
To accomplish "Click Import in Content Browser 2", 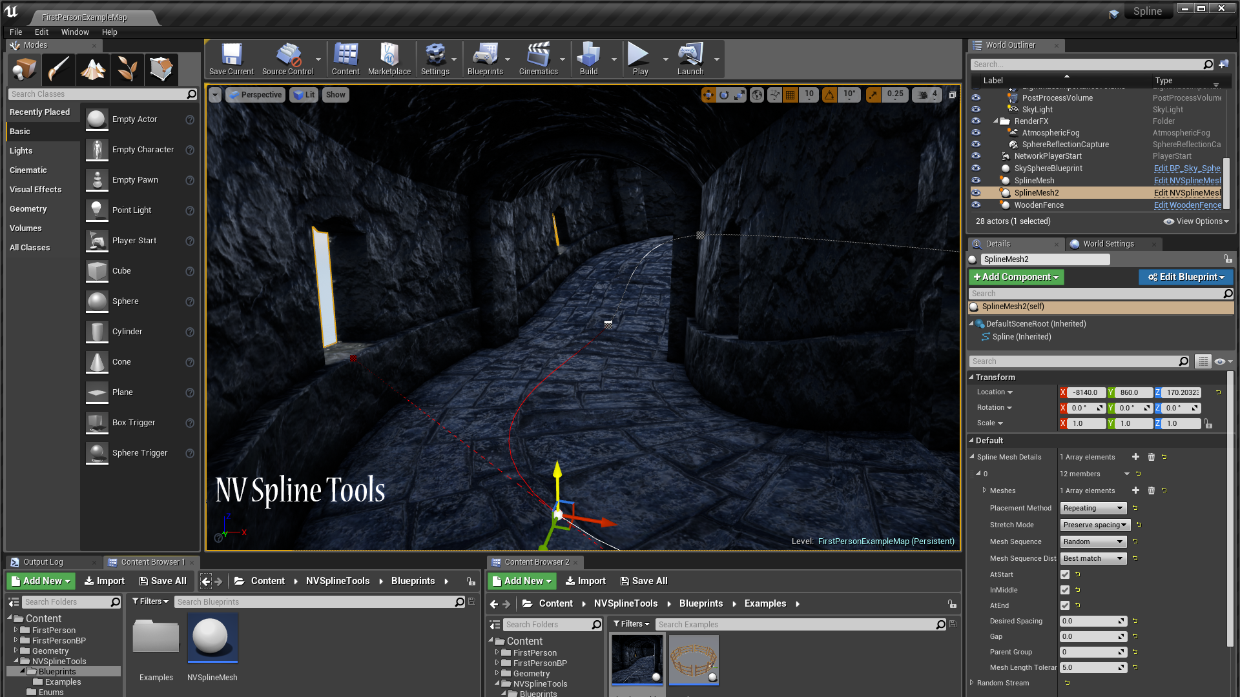I will pos(586,581).
